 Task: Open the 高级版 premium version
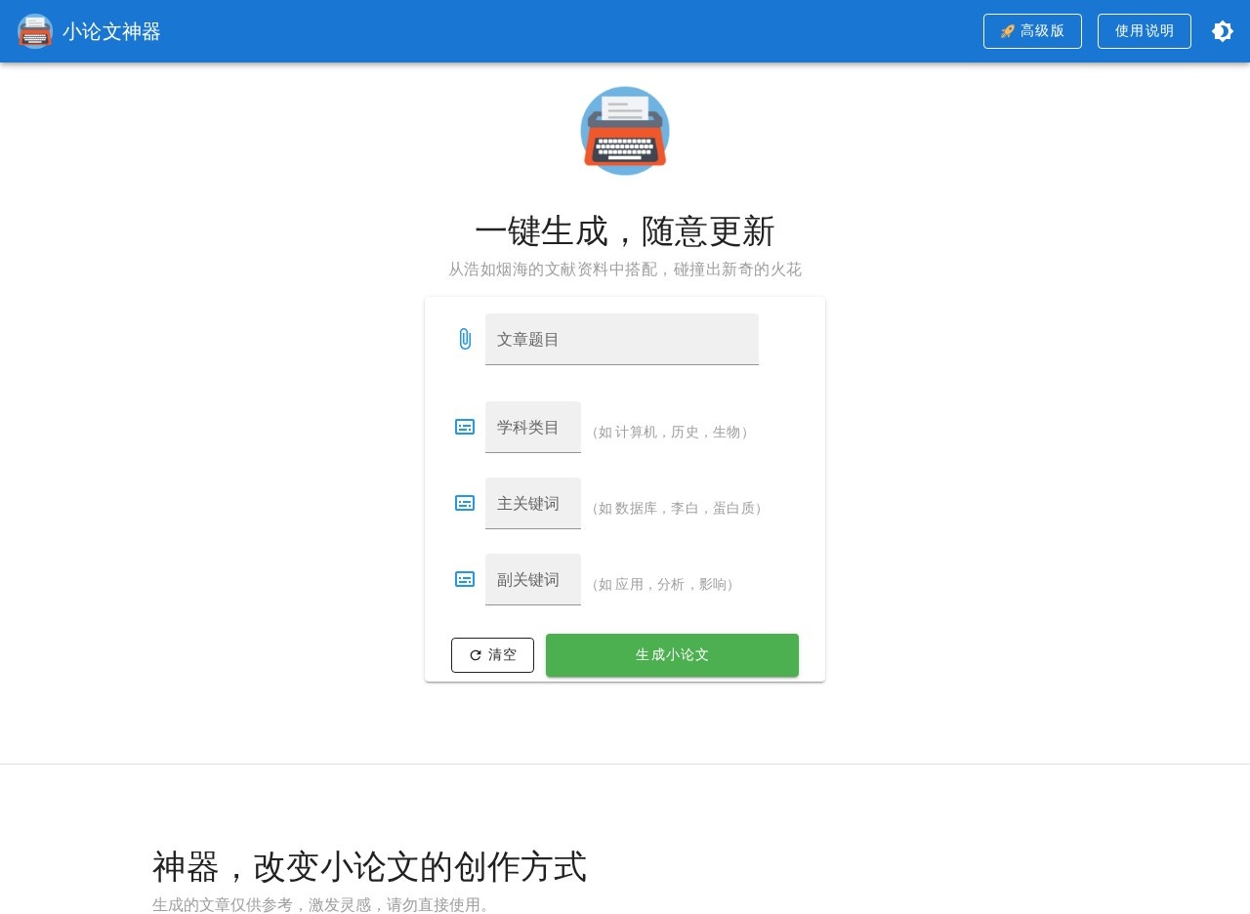coord(1032,31)
